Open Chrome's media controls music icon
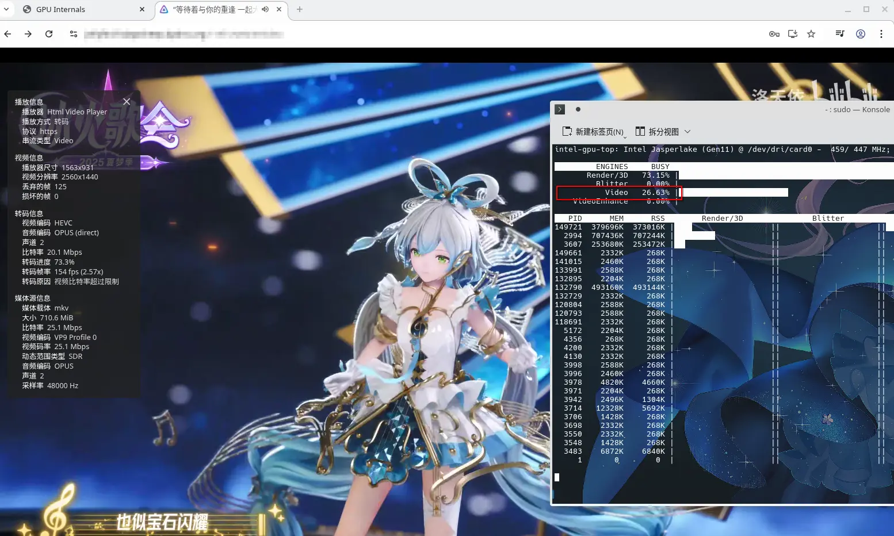Viewport: 894px width, 536px height. pos(839,34)
